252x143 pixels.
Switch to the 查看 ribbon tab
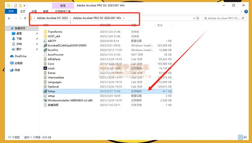click(46, 11)
